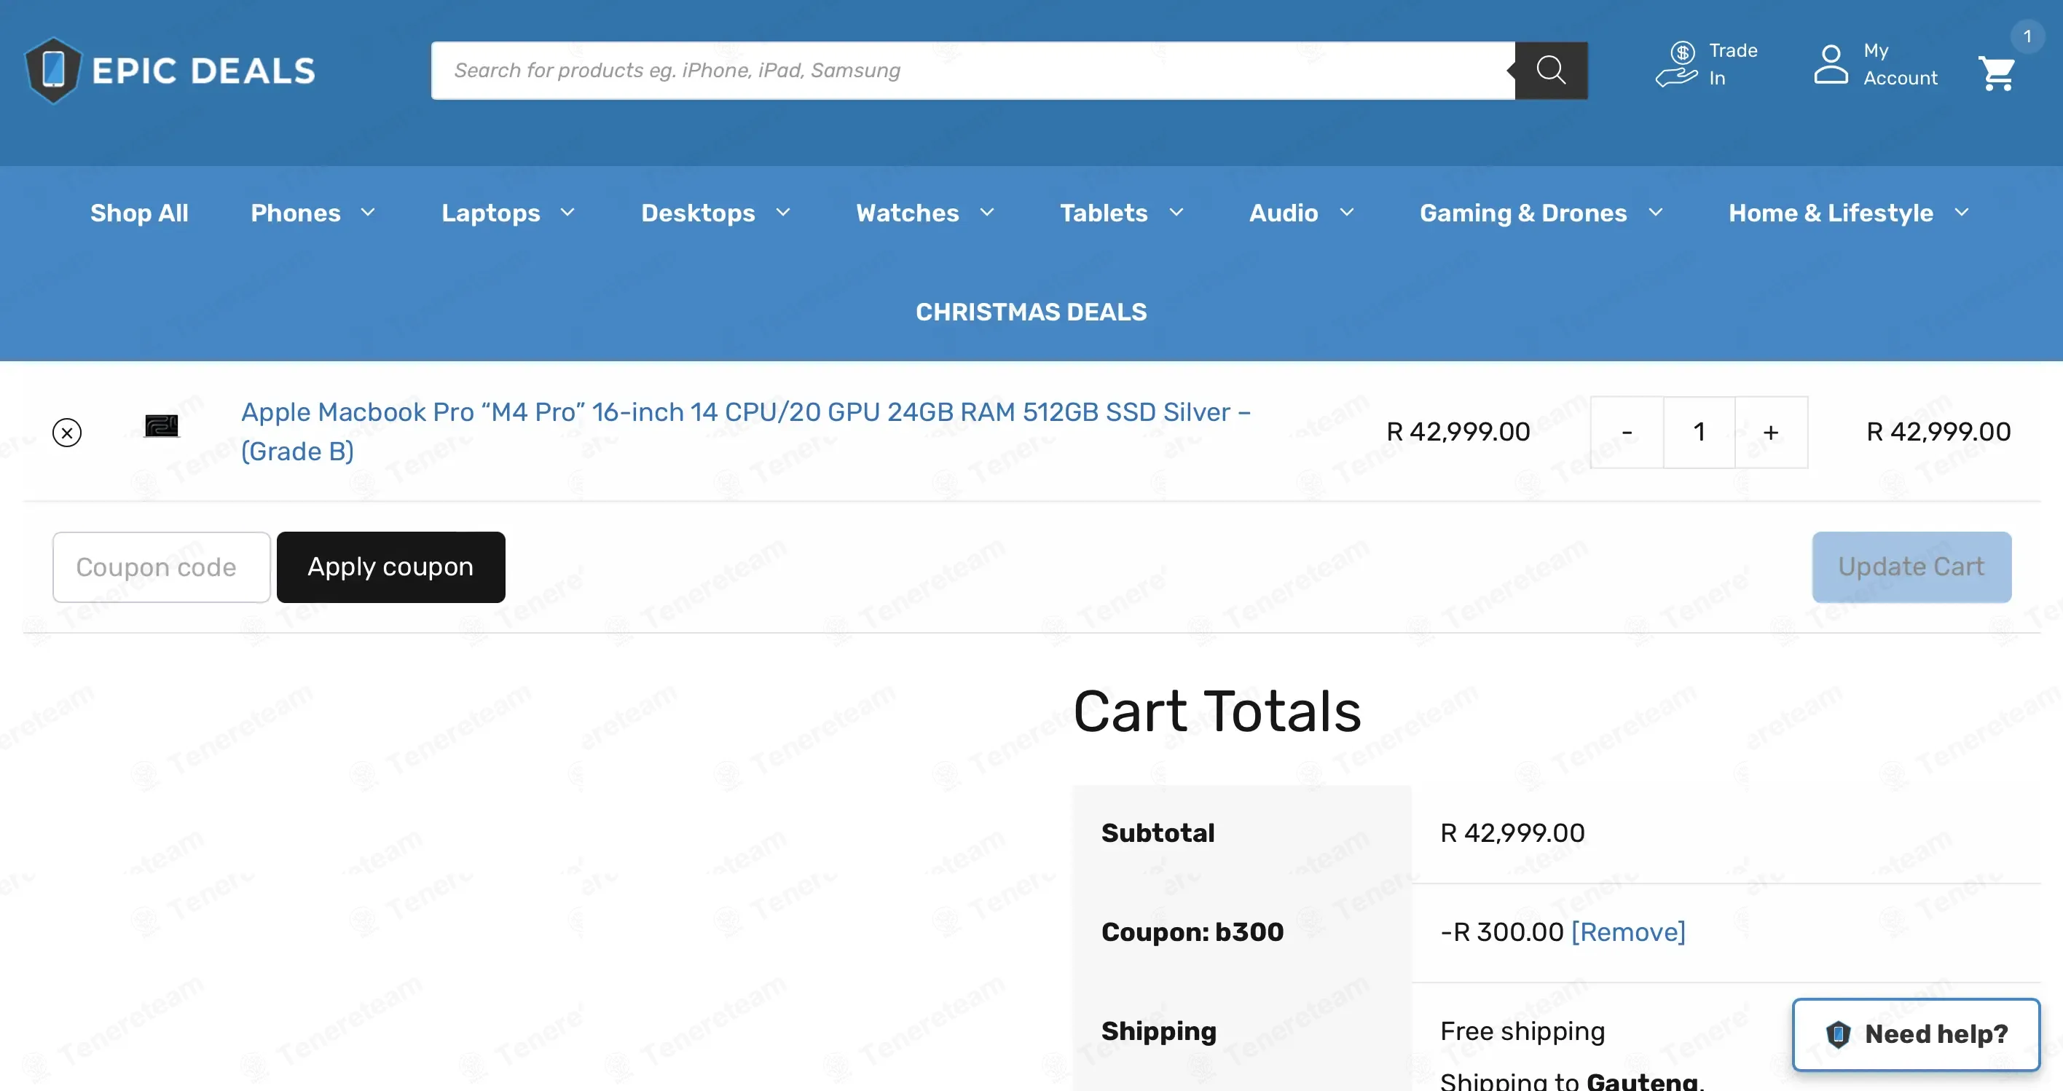Expand the Gaming & Drones menu chevron
2063x1091 pixels.
(x=1657, y=212)
